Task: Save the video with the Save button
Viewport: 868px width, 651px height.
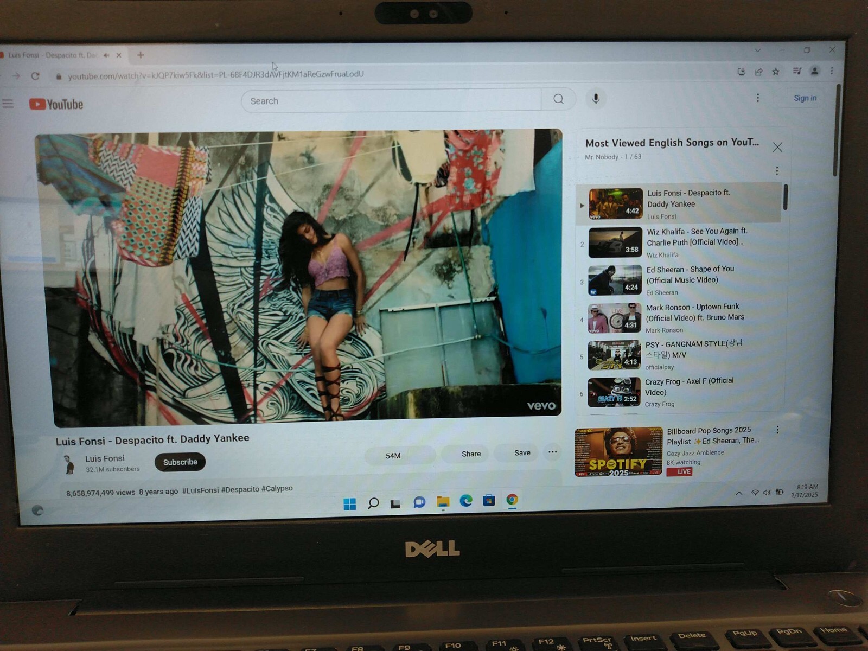Action: point(515,452)
